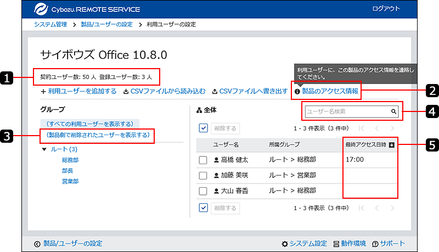Screen dimensions: 439x252
Task: Go to next page in bottom pager
Action: 392,208
